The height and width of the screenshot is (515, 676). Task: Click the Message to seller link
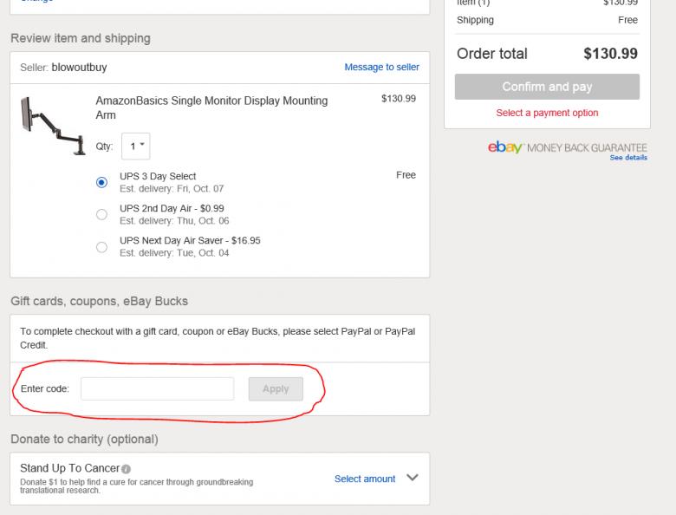coord(381,67)
